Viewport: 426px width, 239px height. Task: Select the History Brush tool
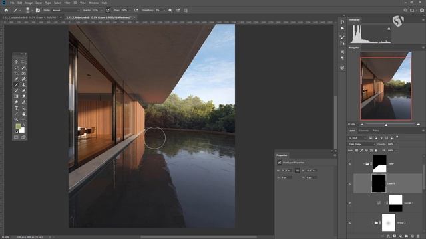(16, 90)
